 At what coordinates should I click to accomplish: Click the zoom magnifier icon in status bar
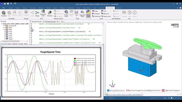click(171, 98)
